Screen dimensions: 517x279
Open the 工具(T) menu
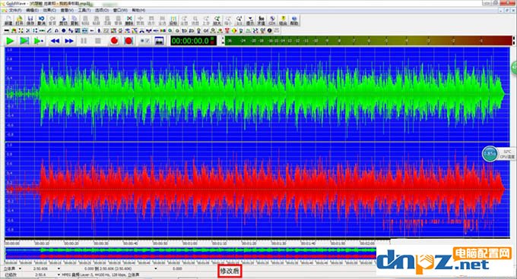point(84,10)
